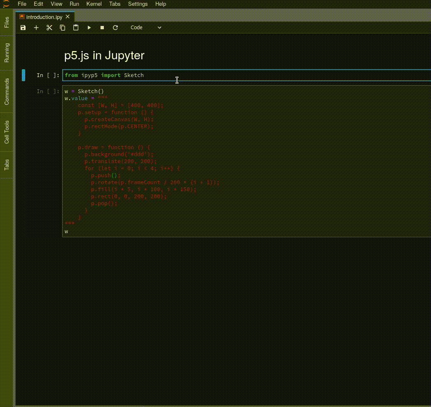Open the Tabs menu in the menu bar
431x407 pixels.
point(115,4)
